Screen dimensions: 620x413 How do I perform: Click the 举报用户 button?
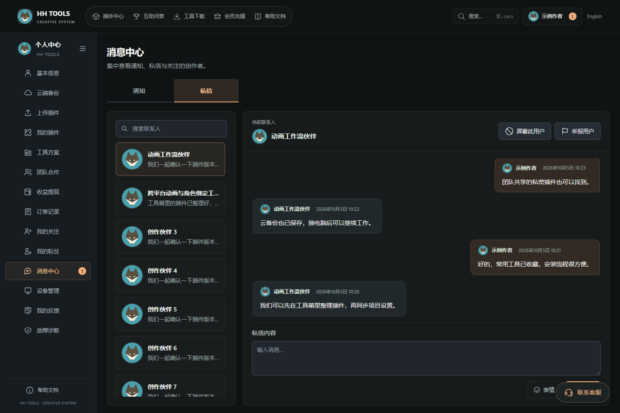coord(577,131)
